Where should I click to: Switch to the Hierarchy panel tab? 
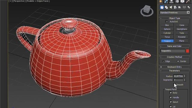point(171,1)
